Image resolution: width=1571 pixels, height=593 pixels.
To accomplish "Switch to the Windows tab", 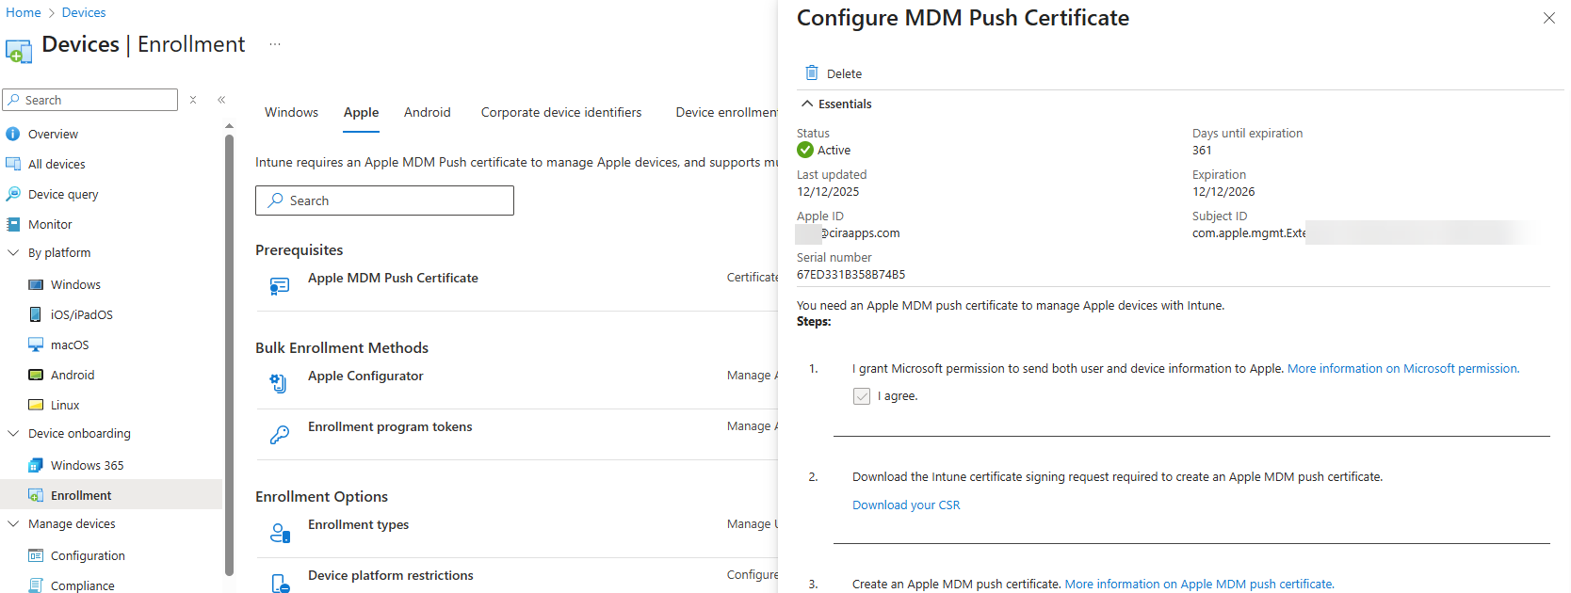I will [291, 112].
